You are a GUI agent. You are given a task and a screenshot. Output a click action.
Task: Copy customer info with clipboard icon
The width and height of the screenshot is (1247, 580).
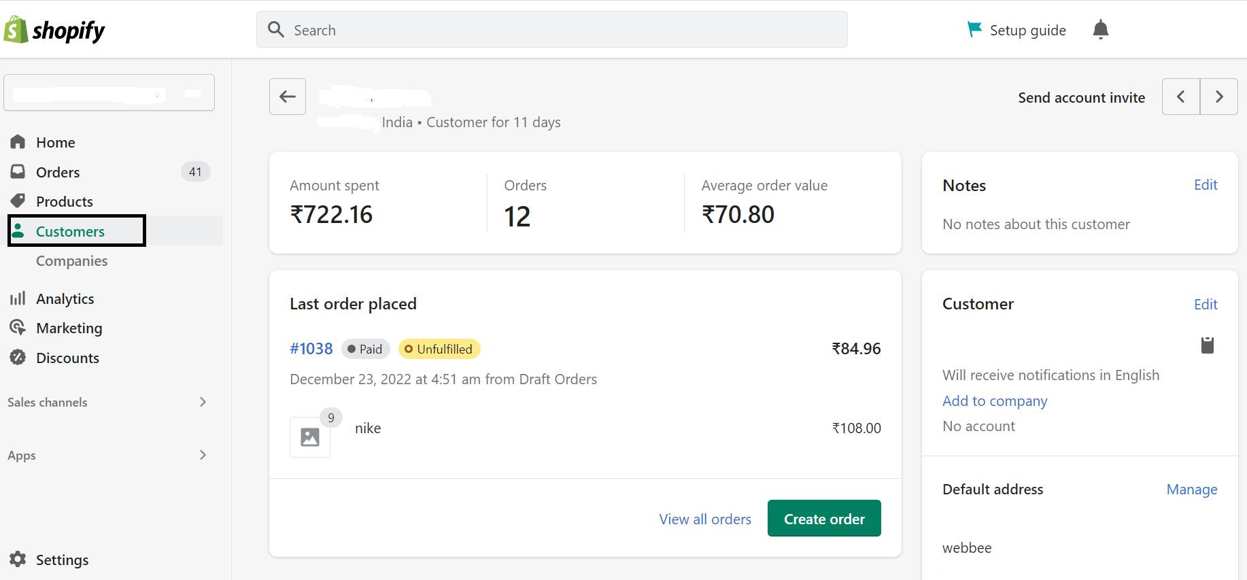tap(1207, 345)
